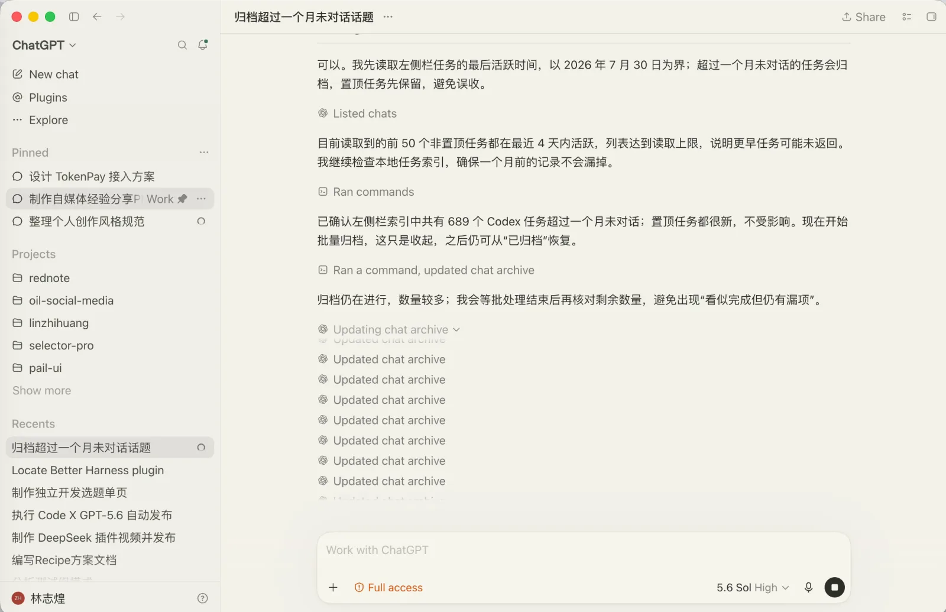Toggle the right side panel icon
The width and height of the screenshot is (946, 612).
pos(931,17)
